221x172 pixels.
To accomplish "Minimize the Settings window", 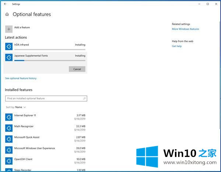I will coord(199,4).
